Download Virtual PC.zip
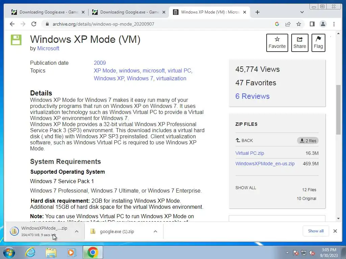Viewport: 346px width, 259px height. click(x=250, y=153)
